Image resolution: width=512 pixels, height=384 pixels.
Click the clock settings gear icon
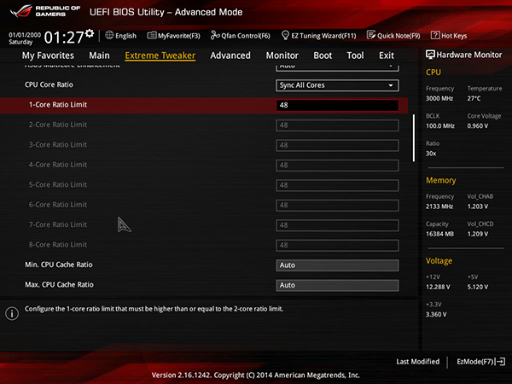[90, 33]
